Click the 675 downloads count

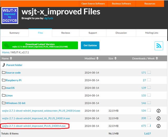tap(144, 126)
